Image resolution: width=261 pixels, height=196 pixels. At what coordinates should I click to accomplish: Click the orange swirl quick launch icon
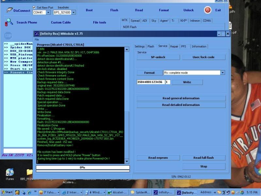[x=17, y=192]
